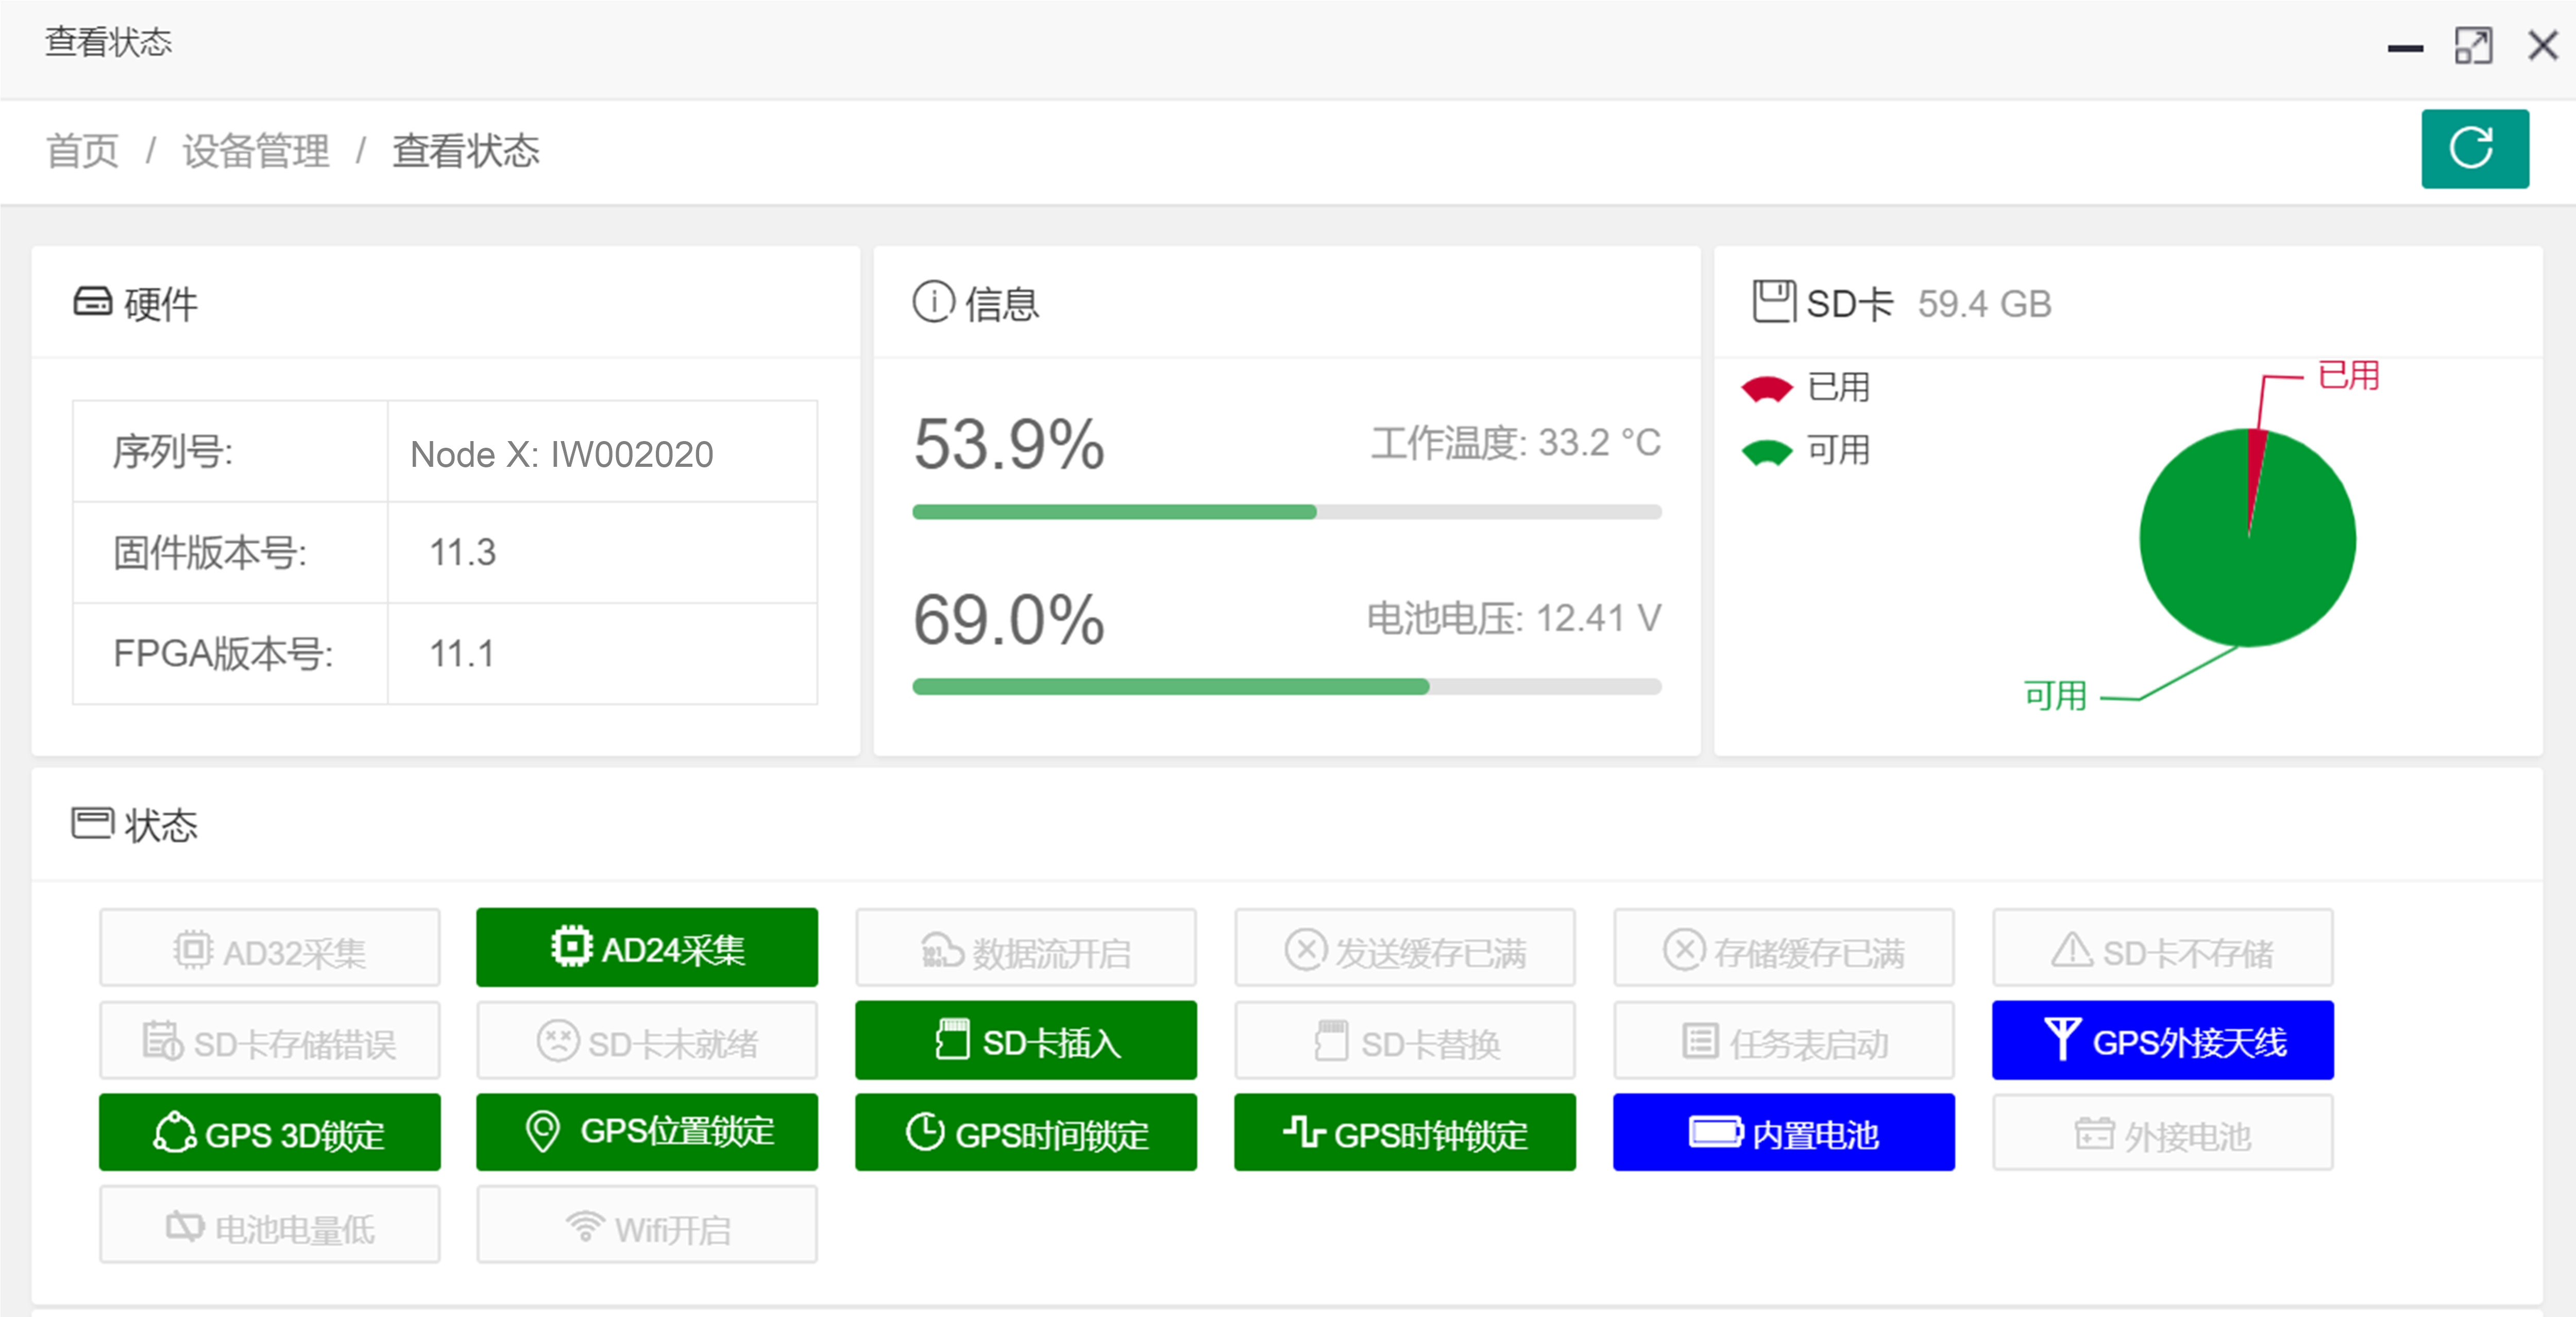Screen dimensions: 2576x1317
Task: Toggle the red 已用 legend item
Action: pos(1806,388)
